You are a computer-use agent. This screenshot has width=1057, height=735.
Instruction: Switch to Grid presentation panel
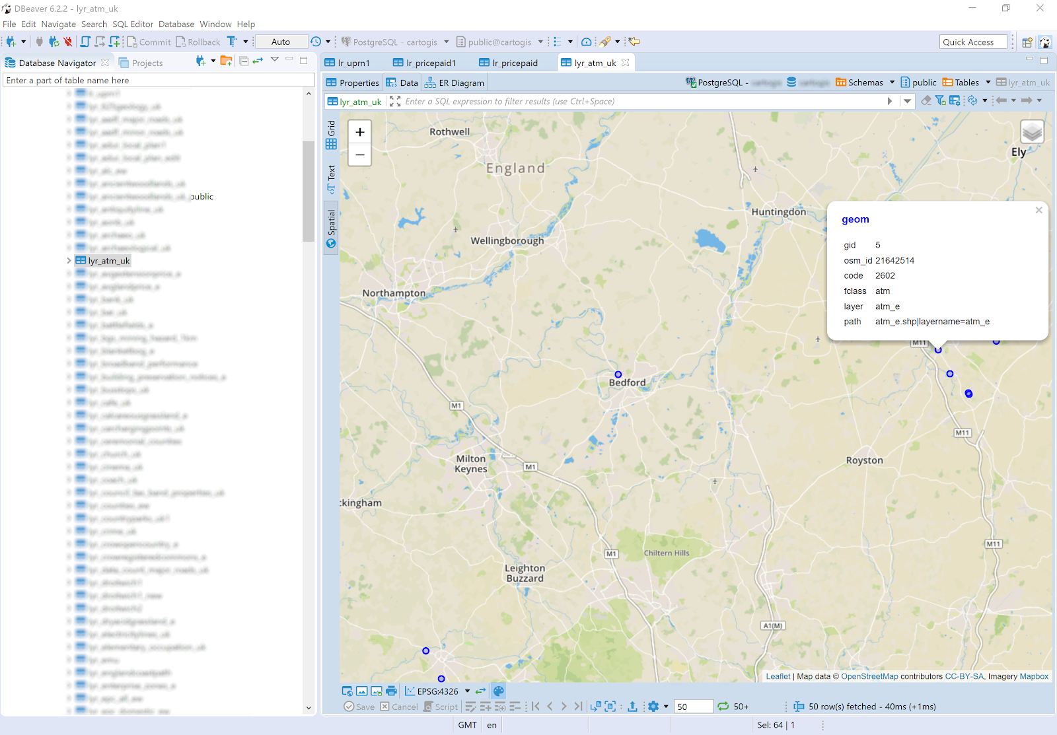[x=331, y=135]
